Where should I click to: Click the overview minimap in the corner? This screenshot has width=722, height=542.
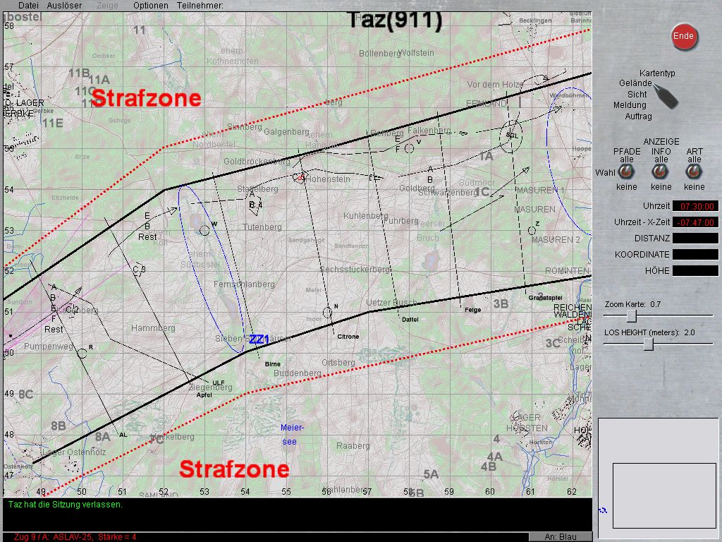pos(658,473)
